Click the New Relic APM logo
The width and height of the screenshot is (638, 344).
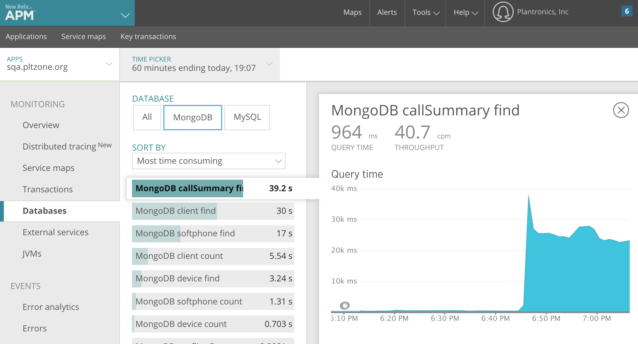[20, 13]
